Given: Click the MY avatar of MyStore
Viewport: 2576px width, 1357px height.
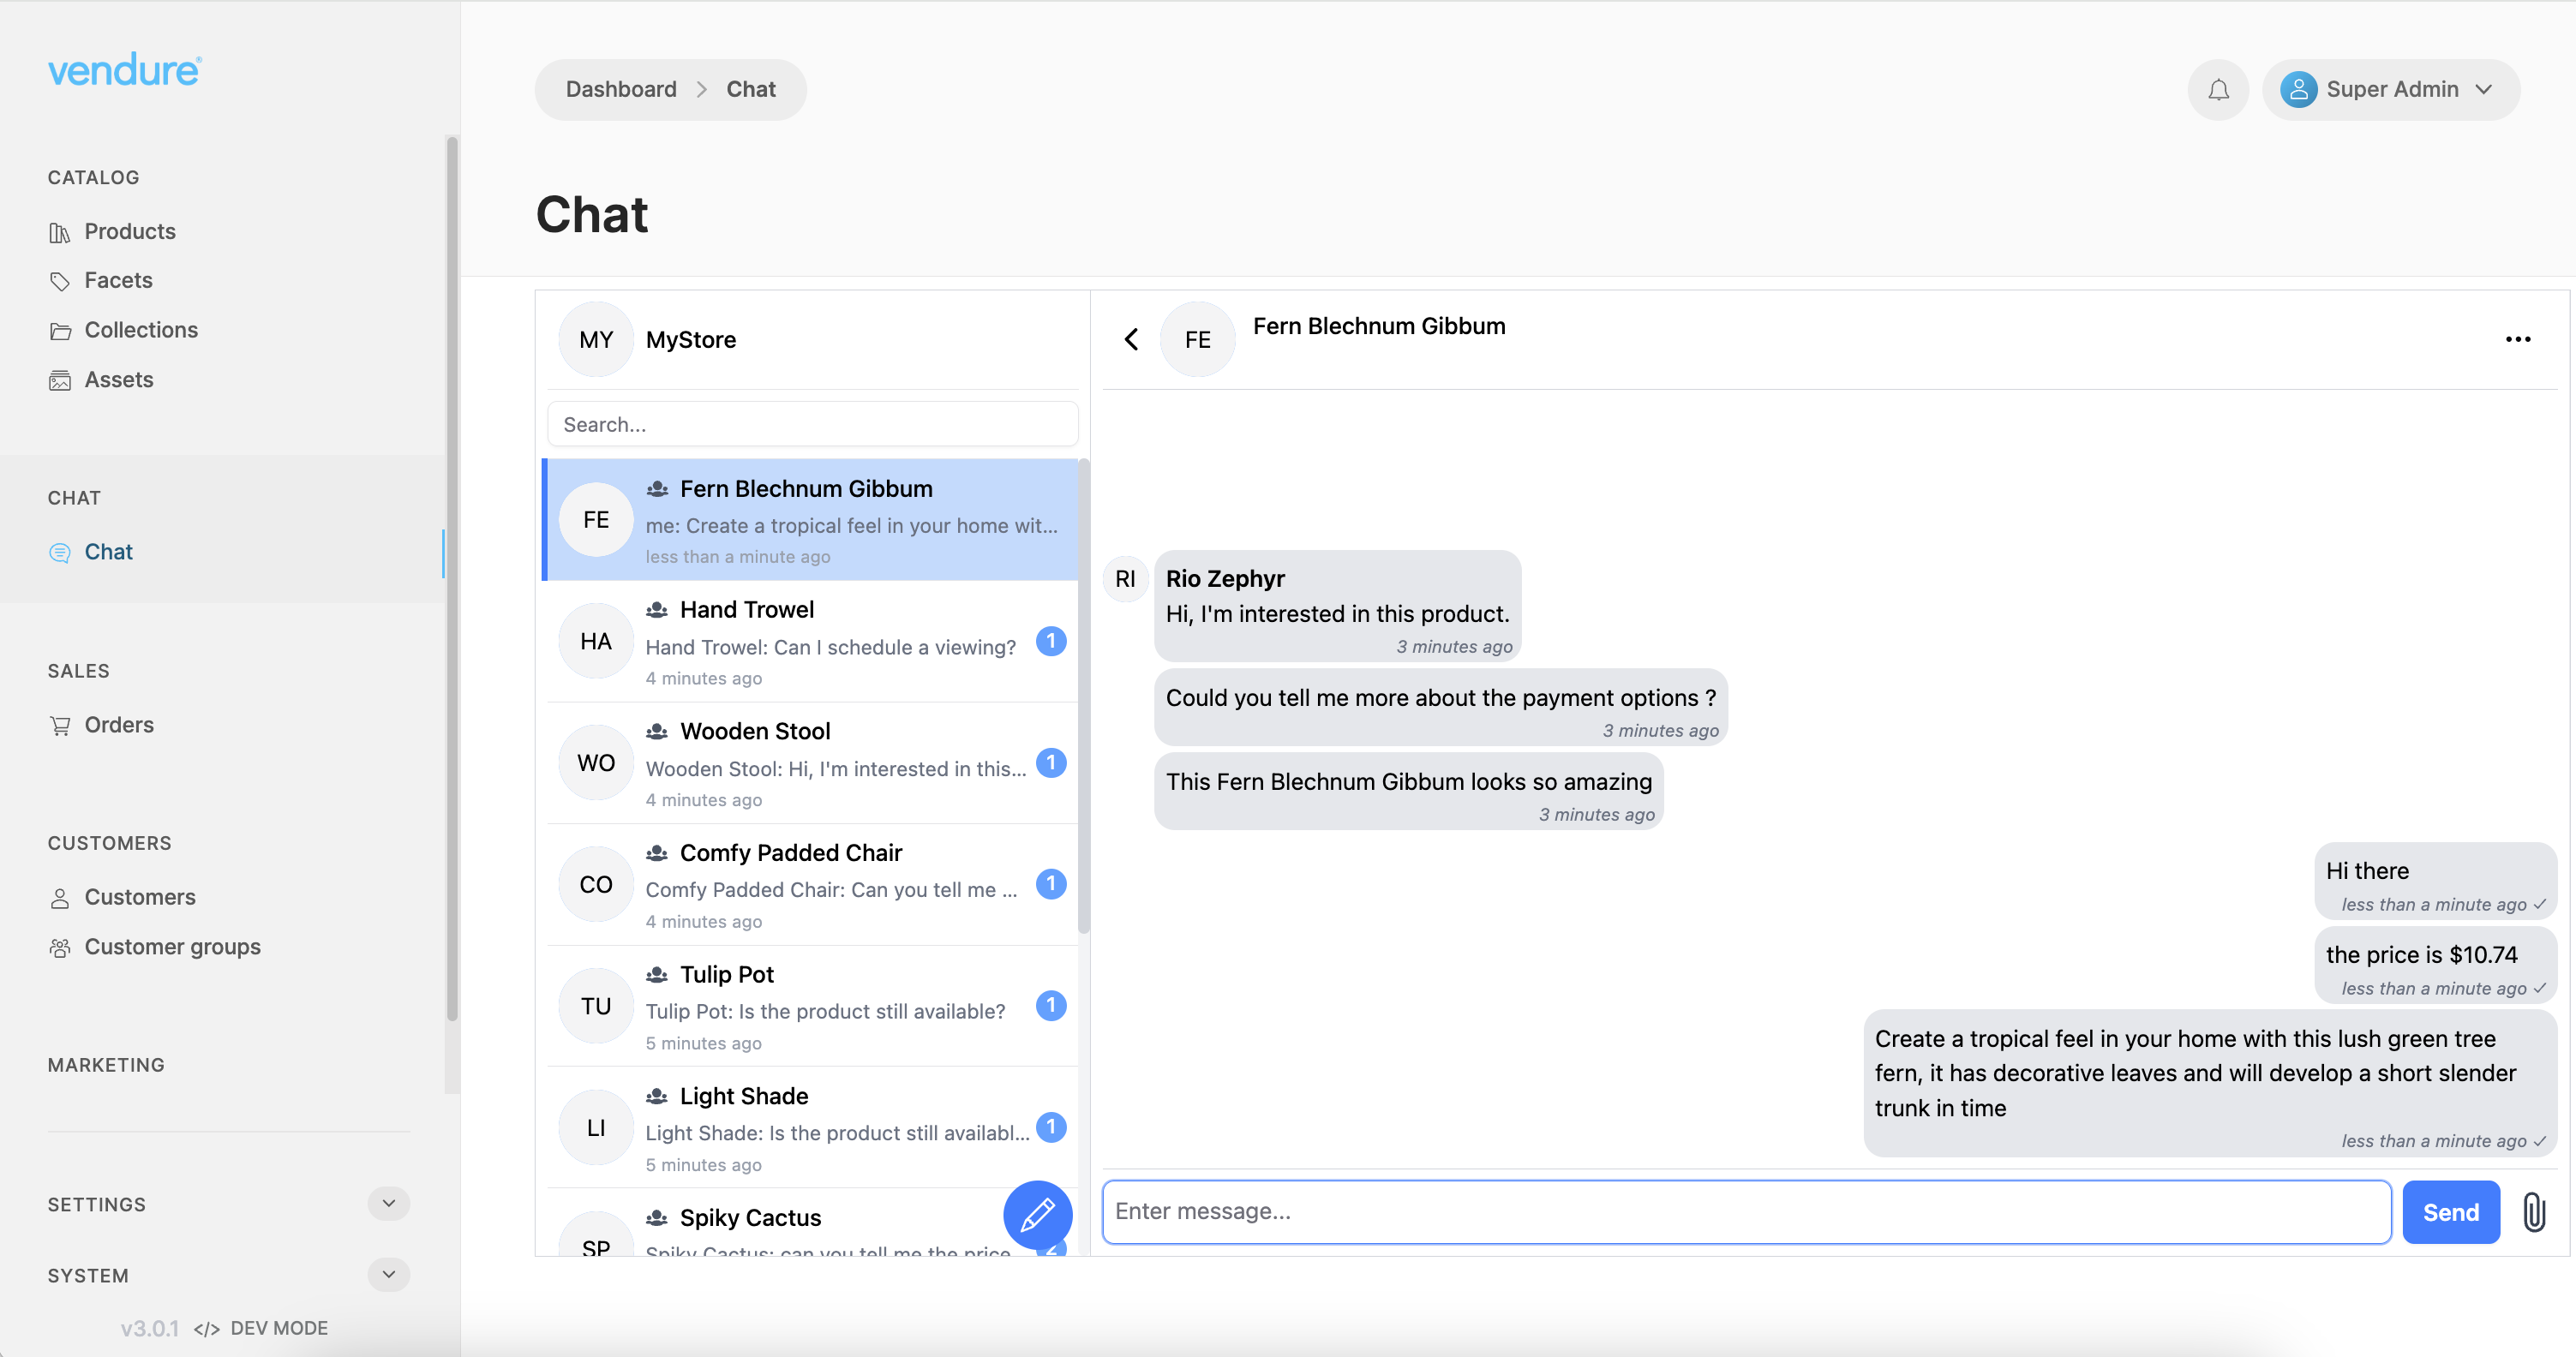Looking at the screenshot, I should [596, 339].
